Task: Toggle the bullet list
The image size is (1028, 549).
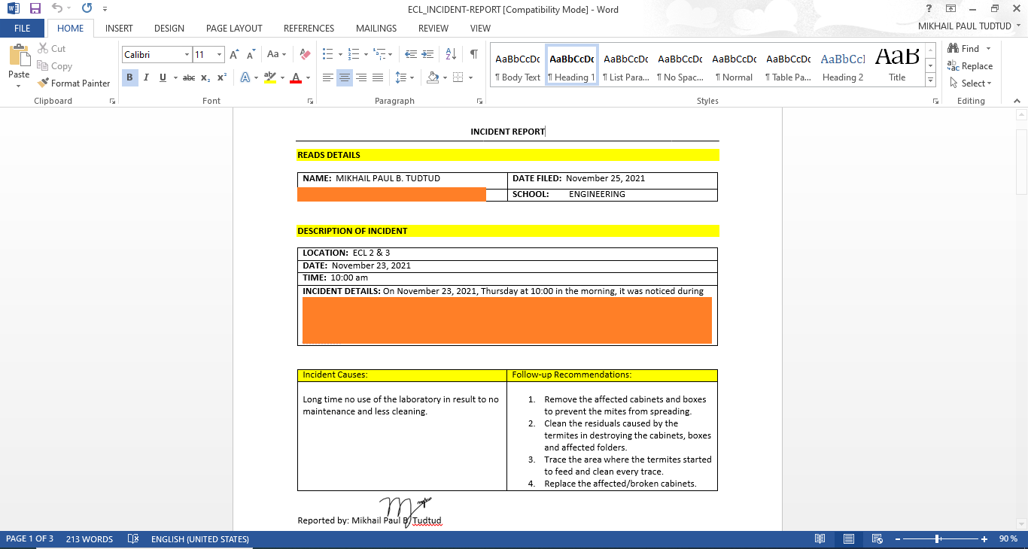Action: [328, 55]
